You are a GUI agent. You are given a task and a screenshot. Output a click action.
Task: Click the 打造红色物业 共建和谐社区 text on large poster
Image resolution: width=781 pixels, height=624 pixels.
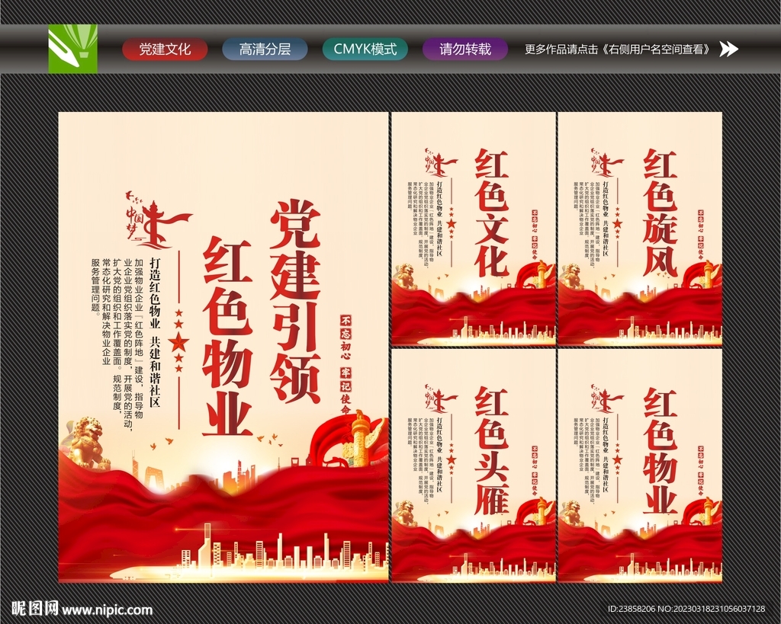pyautogui.click(x=156, y=331)
